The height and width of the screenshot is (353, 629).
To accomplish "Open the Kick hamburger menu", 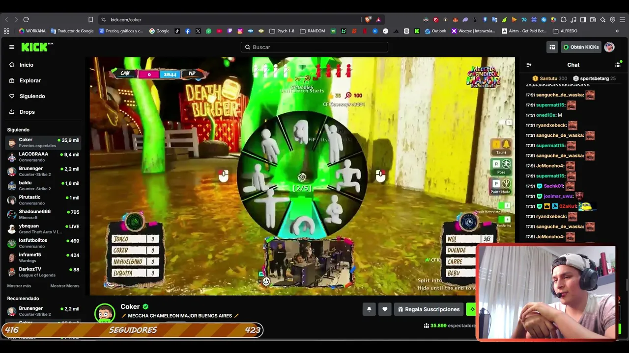I will (12, 47).
